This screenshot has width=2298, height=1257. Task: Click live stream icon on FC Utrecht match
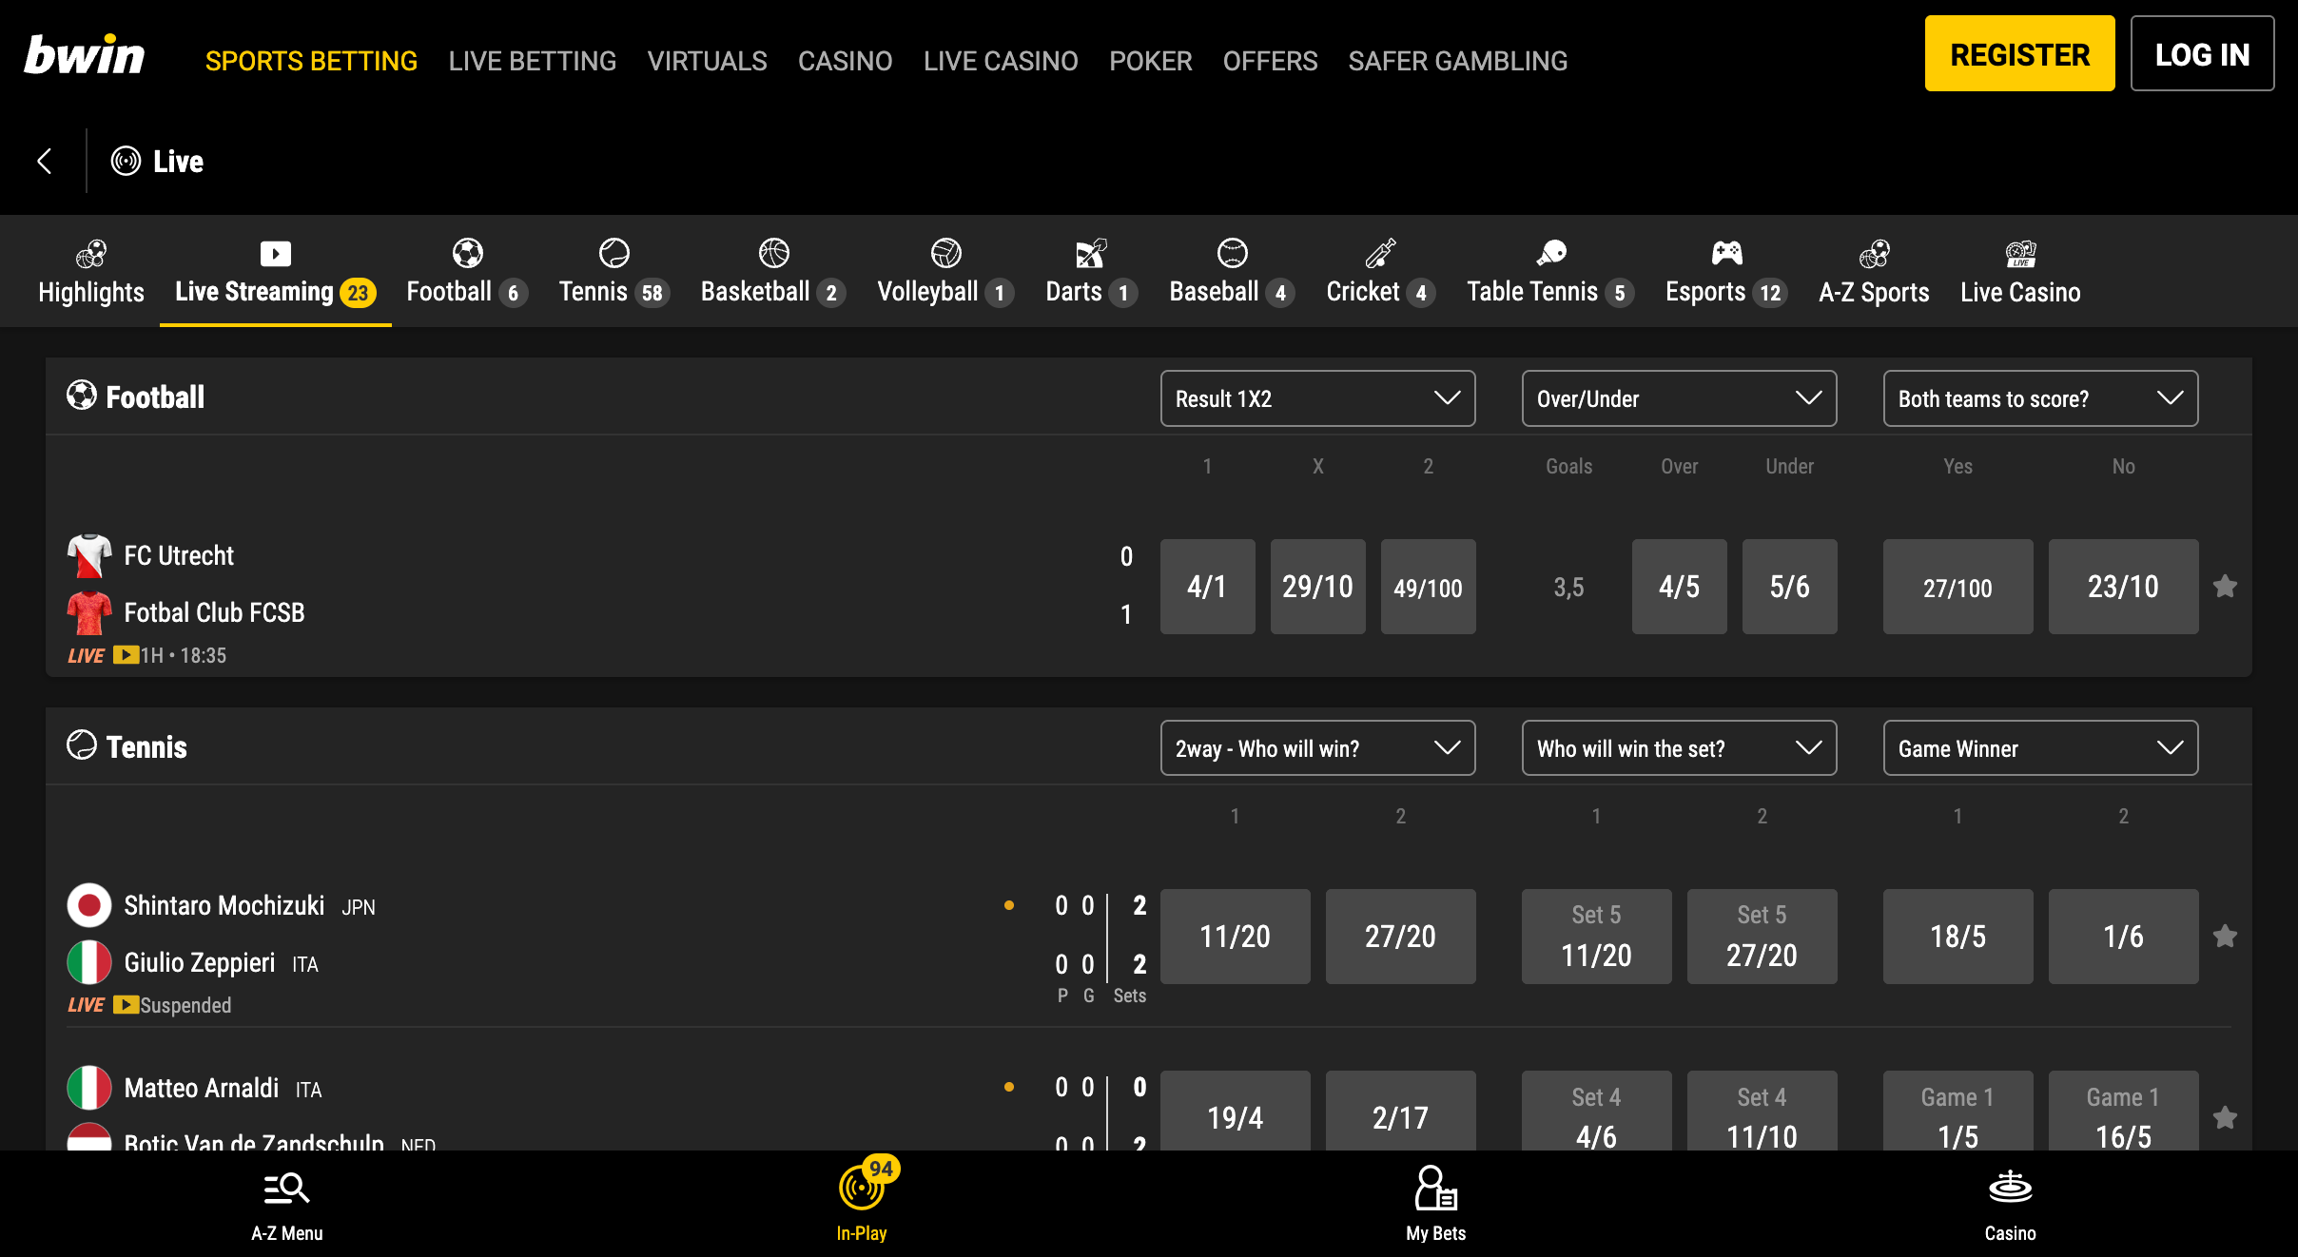click(126, 655)
